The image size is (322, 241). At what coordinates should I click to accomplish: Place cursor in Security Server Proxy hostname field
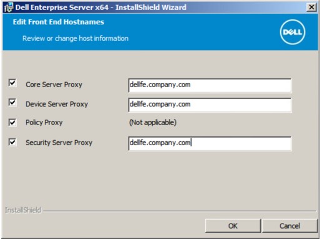click(210, 143)
